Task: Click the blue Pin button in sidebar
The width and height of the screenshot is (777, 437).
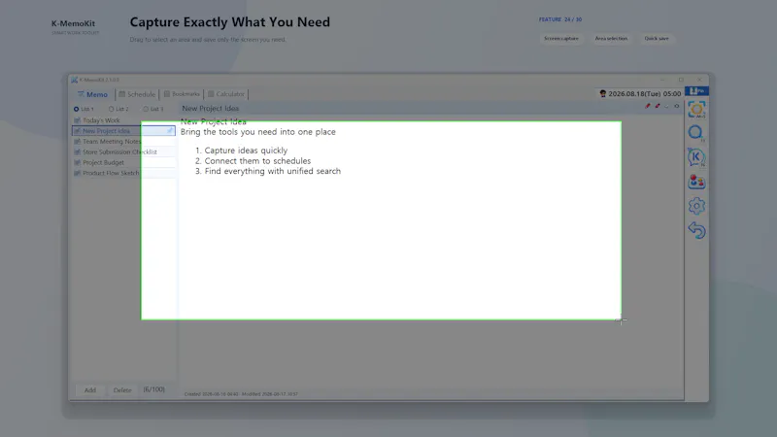Action: click(x=696, y=90)
